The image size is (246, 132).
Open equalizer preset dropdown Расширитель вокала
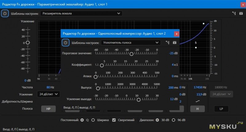point(81,13)
